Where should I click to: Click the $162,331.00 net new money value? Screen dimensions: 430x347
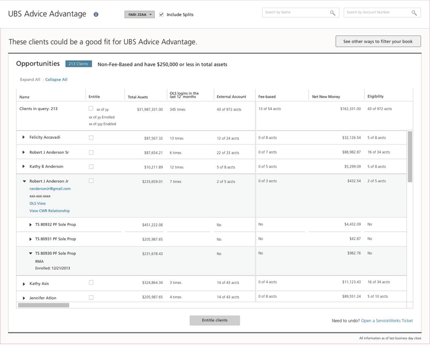click(350, 109)
